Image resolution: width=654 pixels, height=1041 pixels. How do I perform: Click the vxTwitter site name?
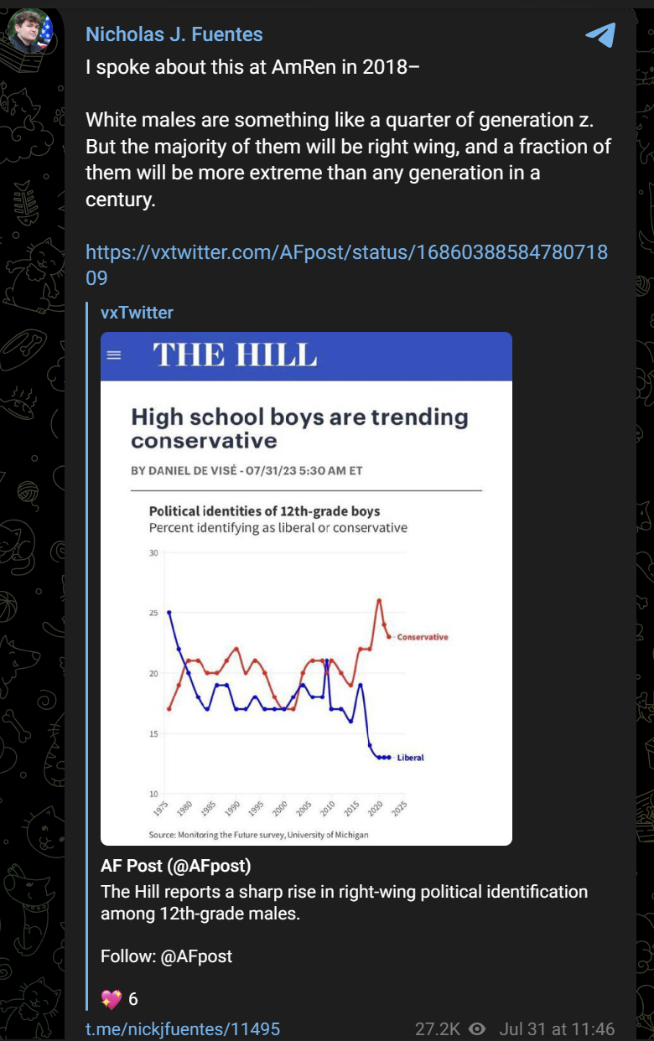tap(137, 313)
